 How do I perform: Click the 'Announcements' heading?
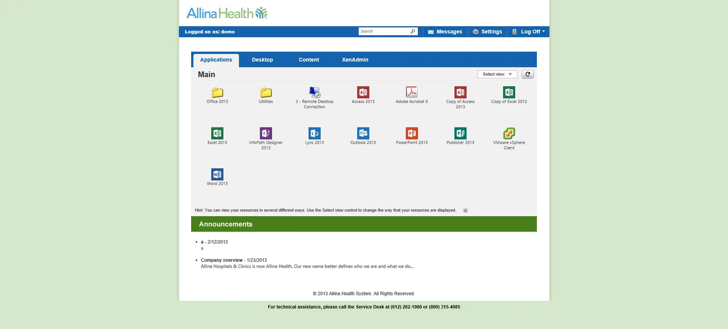226,224
